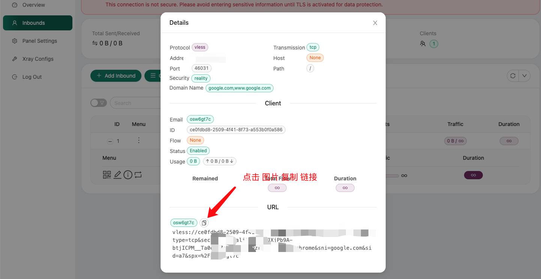
Task: Click the client traffic progress bar
Action: [x=392, y=175]
